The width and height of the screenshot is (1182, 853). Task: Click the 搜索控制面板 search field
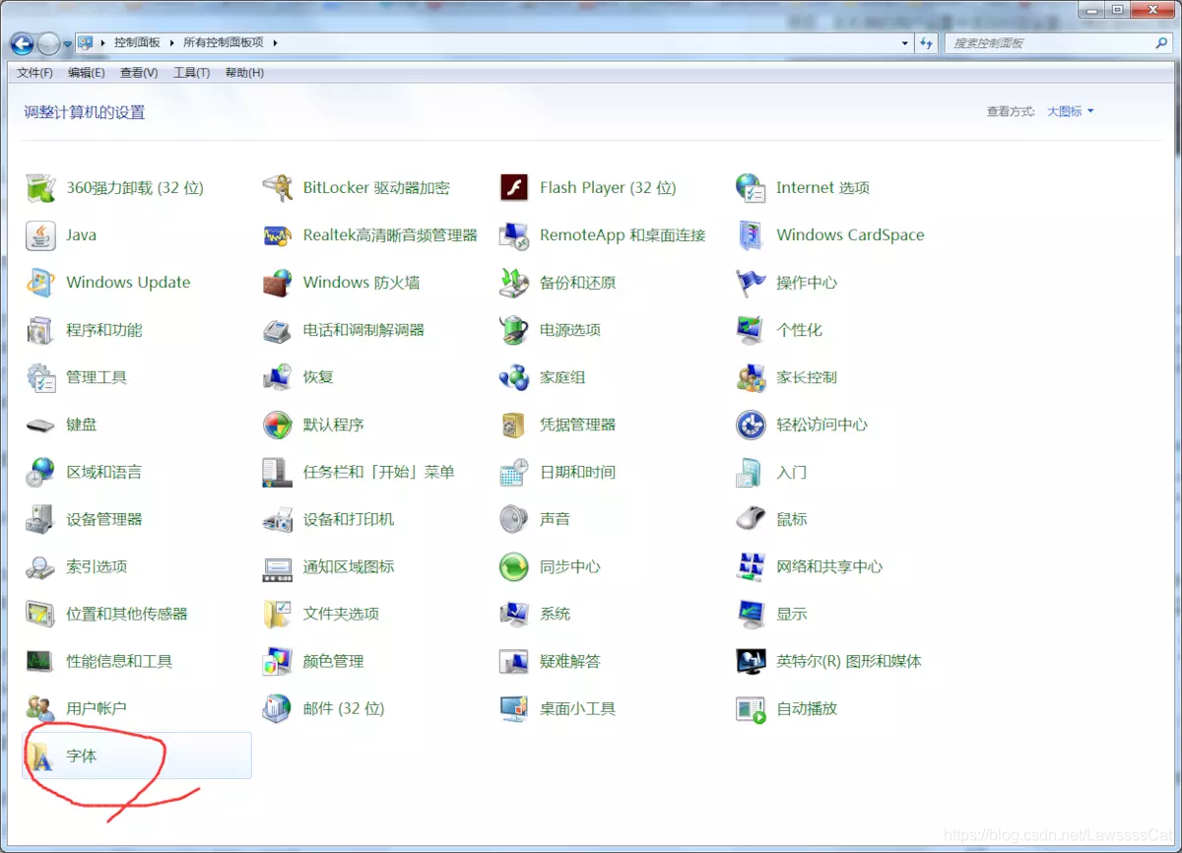pos(1057,43)
